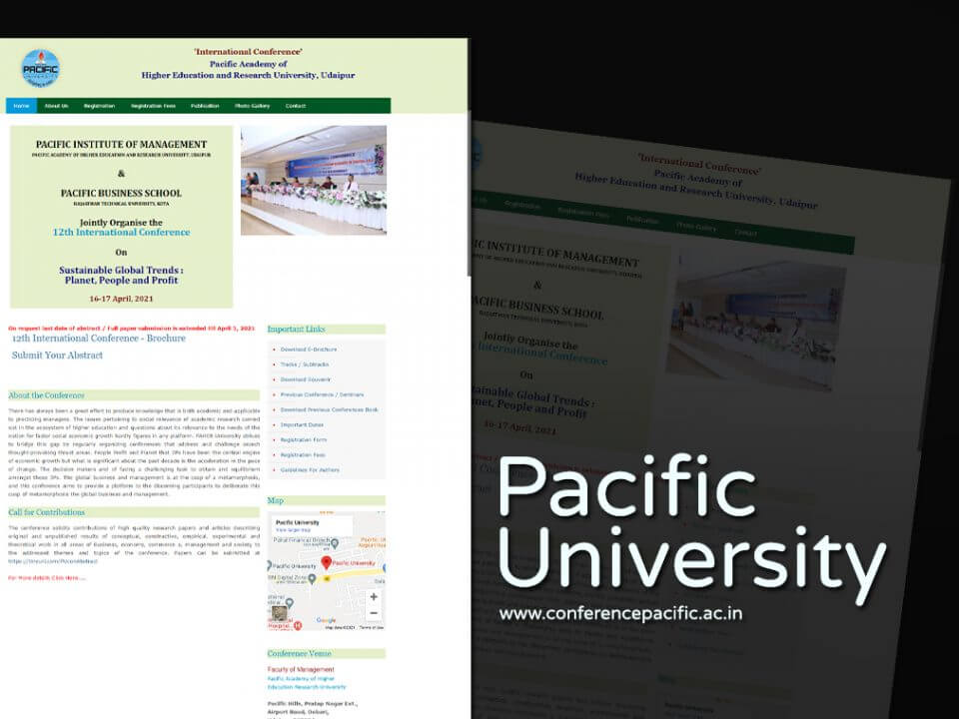Click the Sustainable Global Trends title text
The image size is (959, 719).
[121, 276]
